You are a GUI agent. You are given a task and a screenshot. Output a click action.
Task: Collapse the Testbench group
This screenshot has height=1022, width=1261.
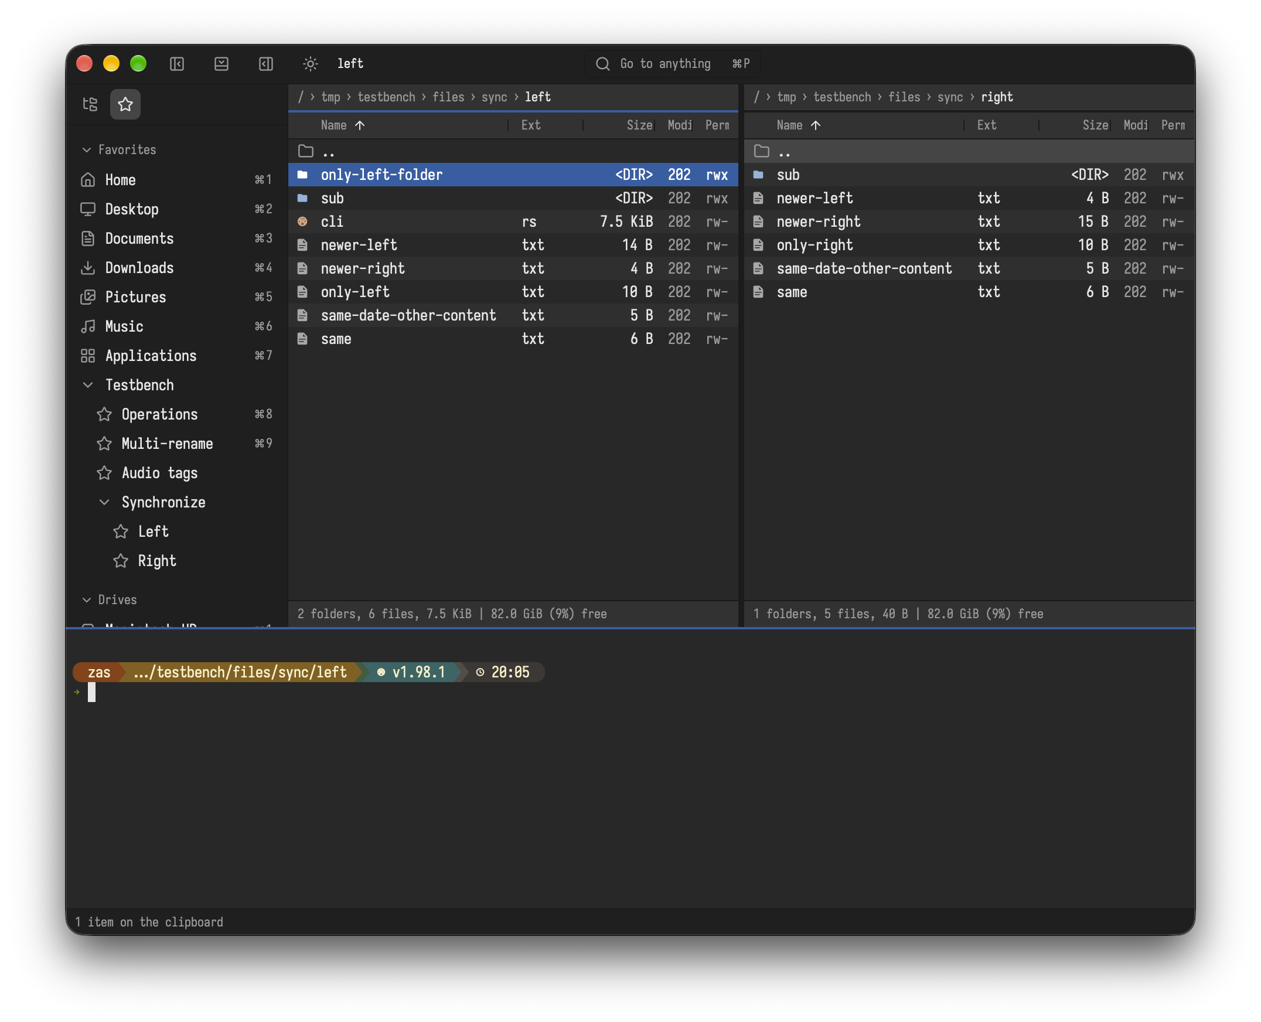[88, 385]
